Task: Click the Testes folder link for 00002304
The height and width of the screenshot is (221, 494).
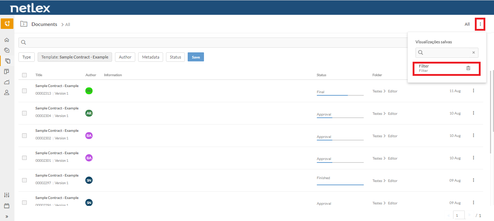Action: (377, 113)
